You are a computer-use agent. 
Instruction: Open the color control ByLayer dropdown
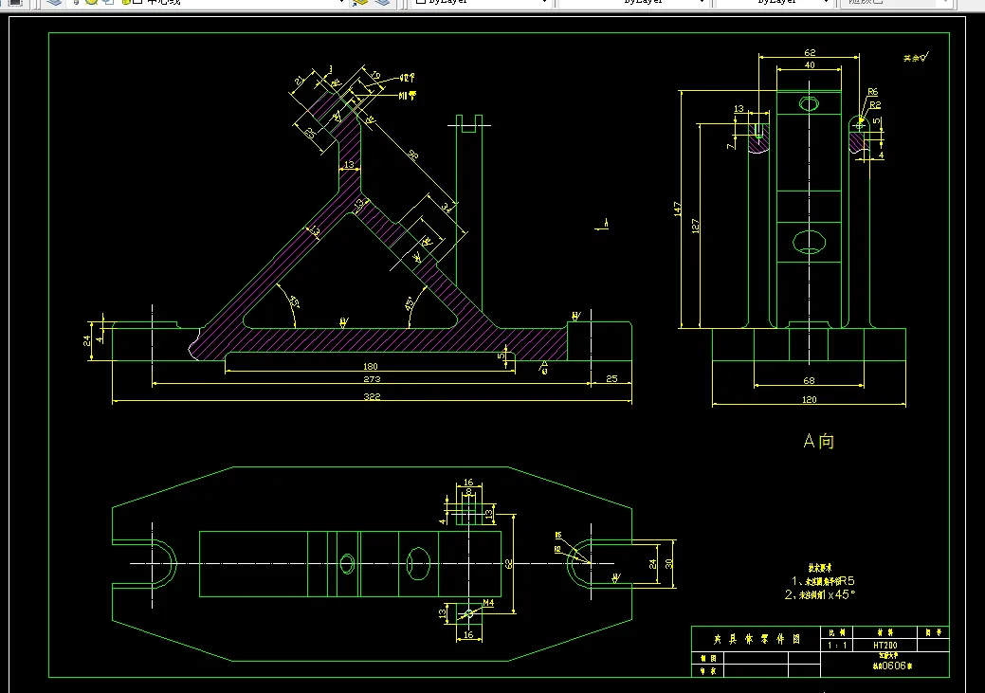481,3
